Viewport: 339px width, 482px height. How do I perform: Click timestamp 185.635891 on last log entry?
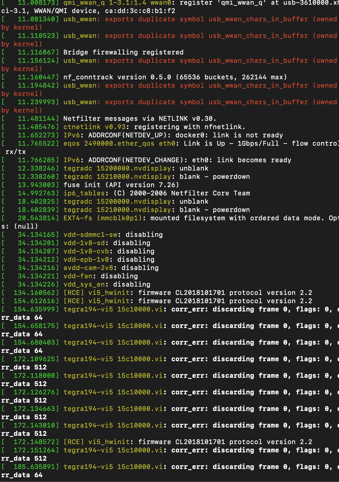34,467
